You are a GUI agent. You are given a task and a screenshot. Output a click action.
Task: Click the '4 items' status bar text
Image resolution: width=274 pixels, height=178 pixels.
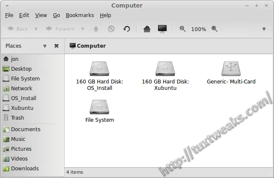pos(75,172)
